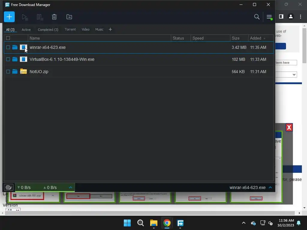Click winrar-x64-623.exe row name
307x230 pixels.
click(x=48, y=47)
